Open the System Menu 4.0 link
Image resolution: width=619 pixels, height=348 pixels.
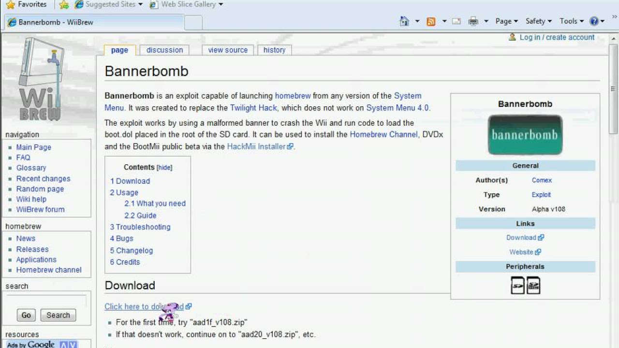[x=397, y=108]
